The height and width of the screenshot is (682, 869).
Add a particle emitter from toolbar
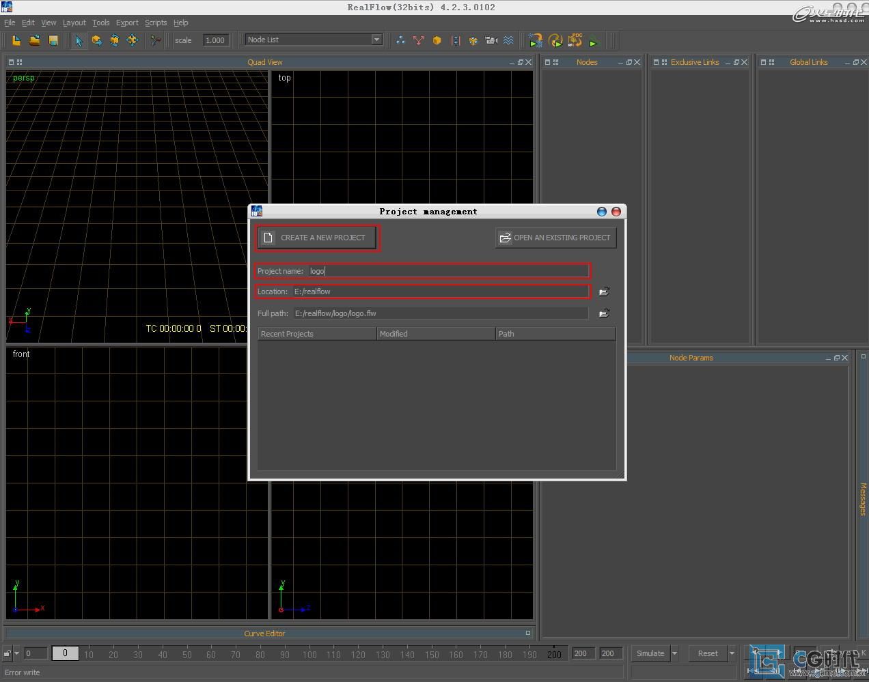pyautogui.click(x=400, y=40)
